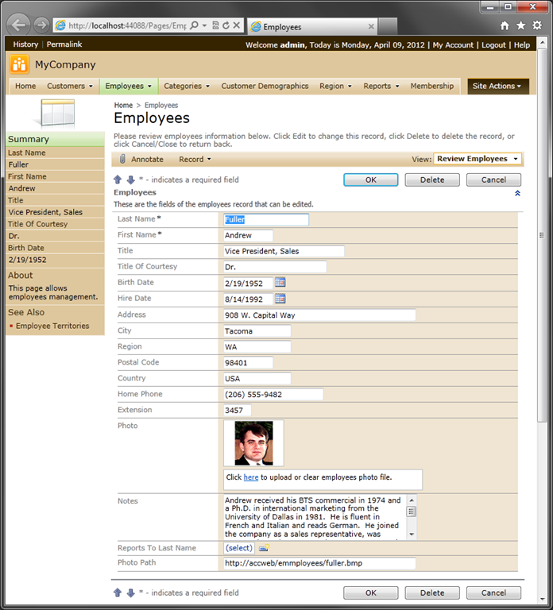Image resolution: width=553 pixels, height=610 pixels.
Task: Click the bottom OK button
Action: pyautogui.click(x=370, y=593)
